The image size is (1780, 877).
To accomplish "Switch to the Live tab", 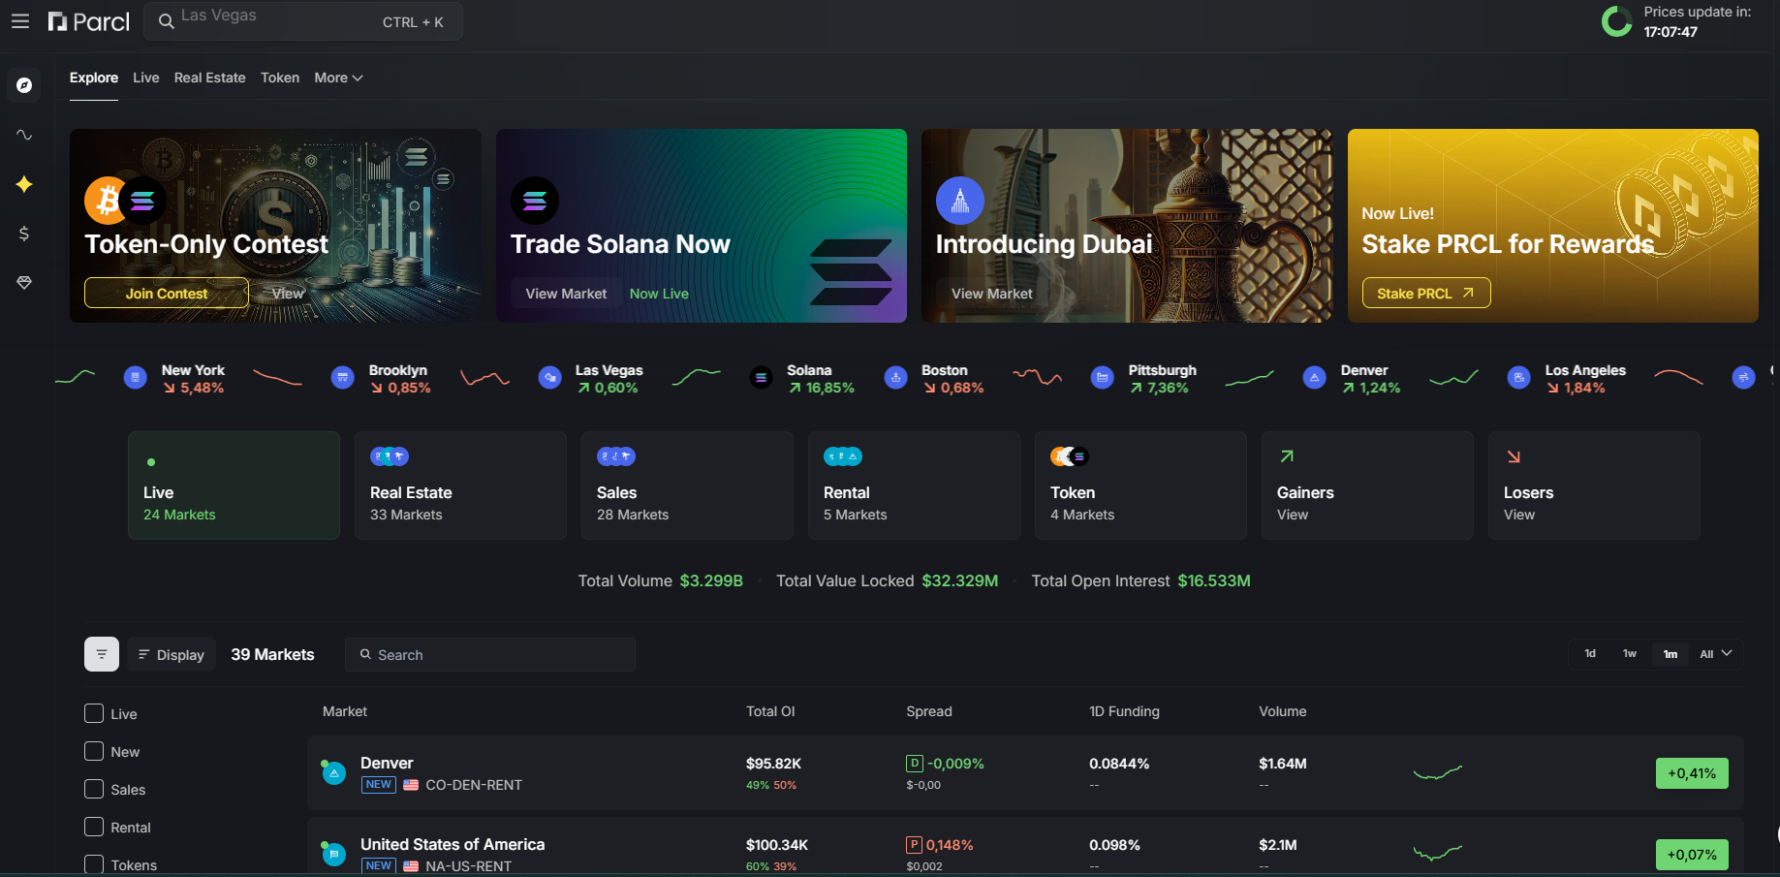I will 146,78.
